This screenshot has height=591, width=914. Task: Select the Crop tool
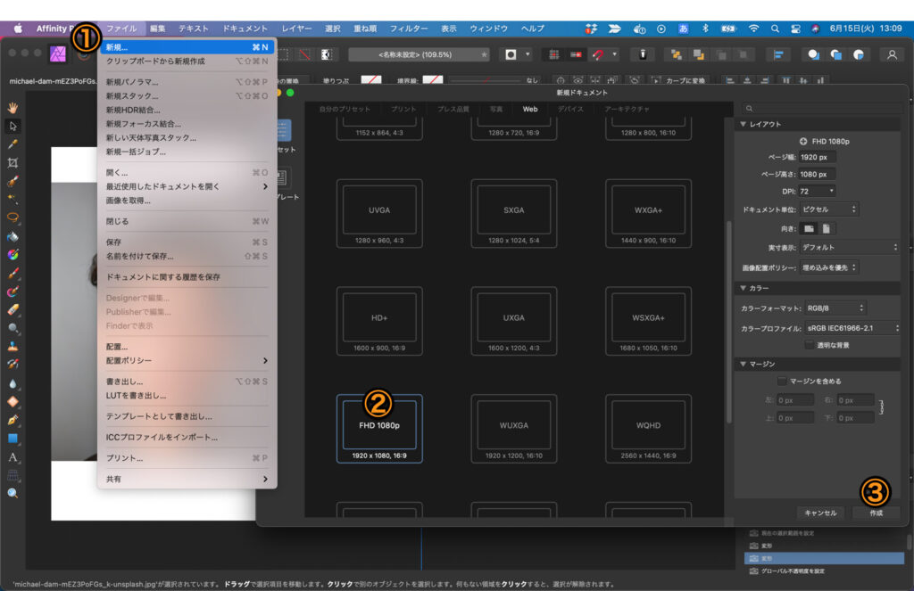[13, 163]
